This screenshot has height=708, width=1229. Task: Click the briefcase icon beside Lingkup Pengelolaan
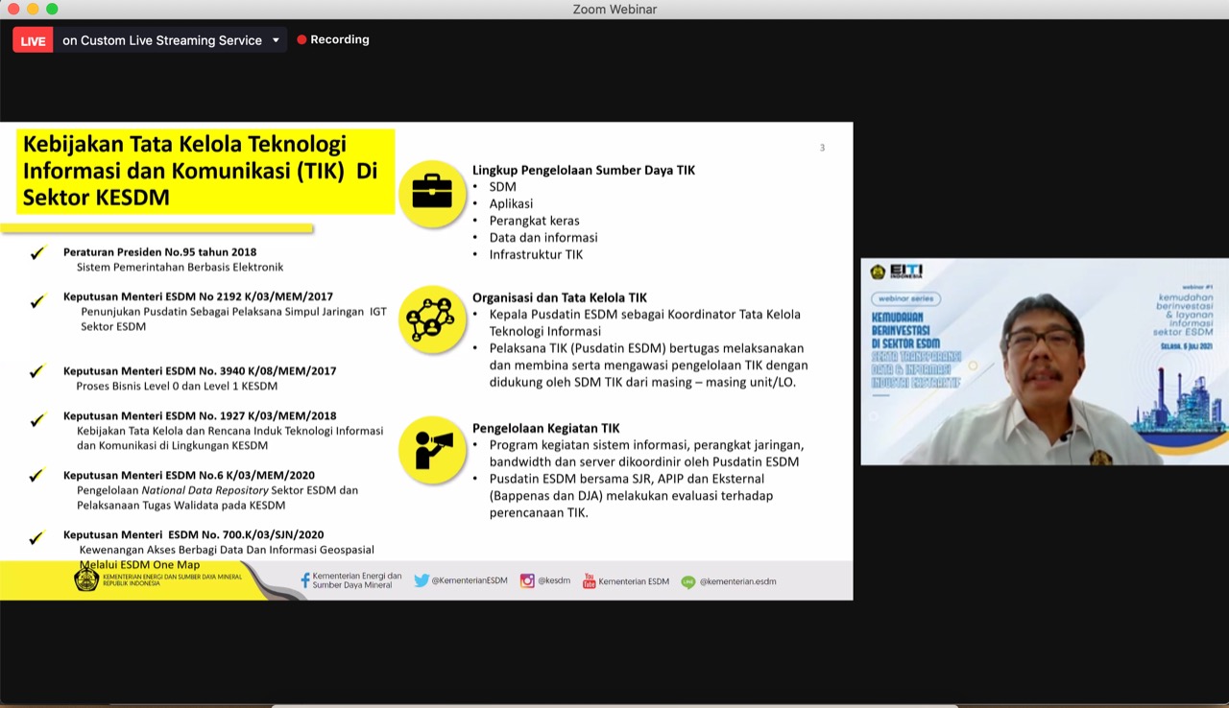(x=432, y=193)
